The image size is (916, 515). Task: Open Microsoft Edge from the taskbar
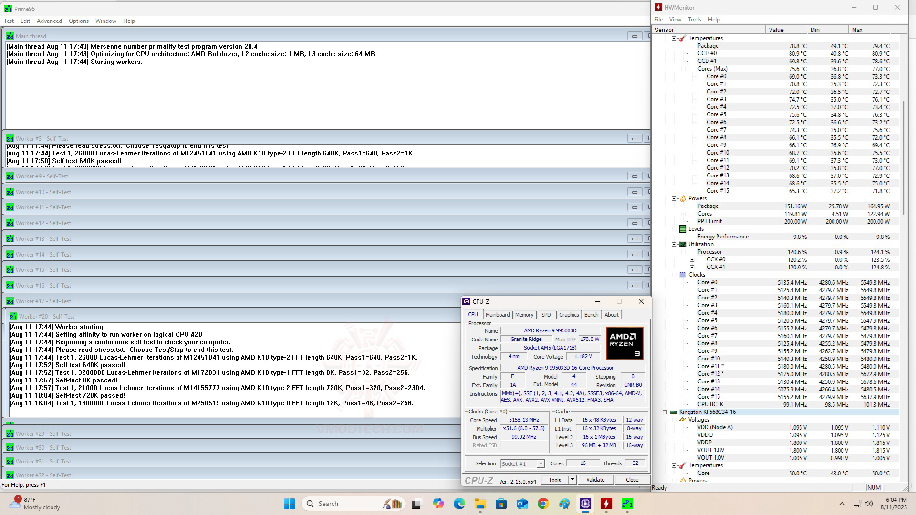pos(459,504)
